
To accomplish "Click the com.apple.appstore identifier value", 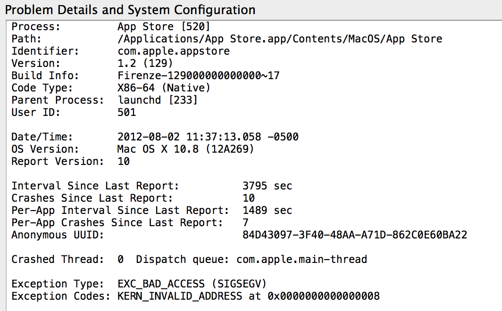I will tap(174, 51).
